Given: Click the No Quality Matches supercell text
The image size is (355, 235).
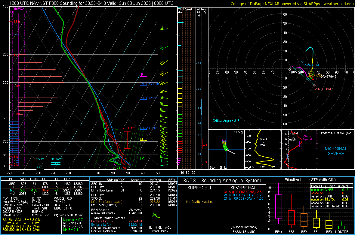Looking at the screenshot, I should (x=200, y=202).
